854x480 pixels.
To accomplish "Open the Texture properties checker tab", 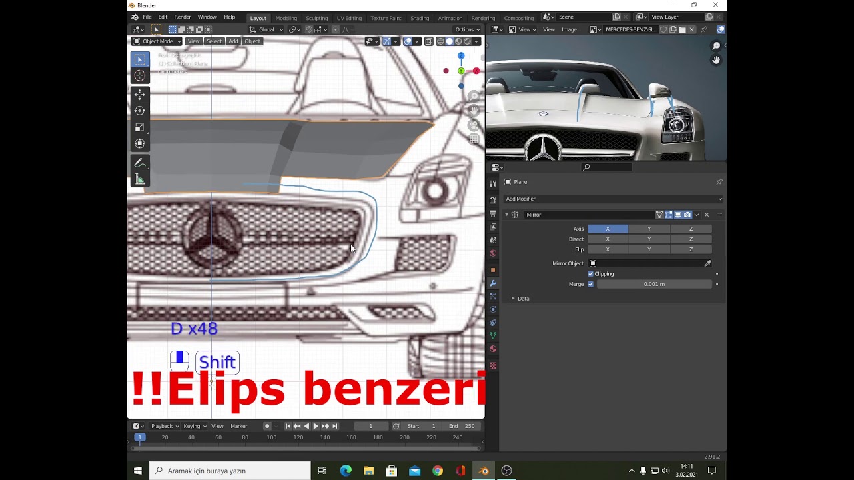I will point(493,365).
